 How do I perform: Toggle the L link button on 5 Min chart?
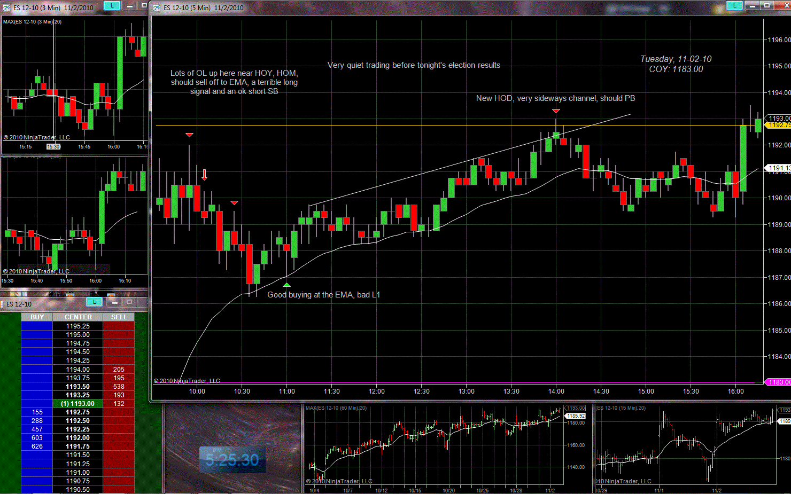[734, 5]
